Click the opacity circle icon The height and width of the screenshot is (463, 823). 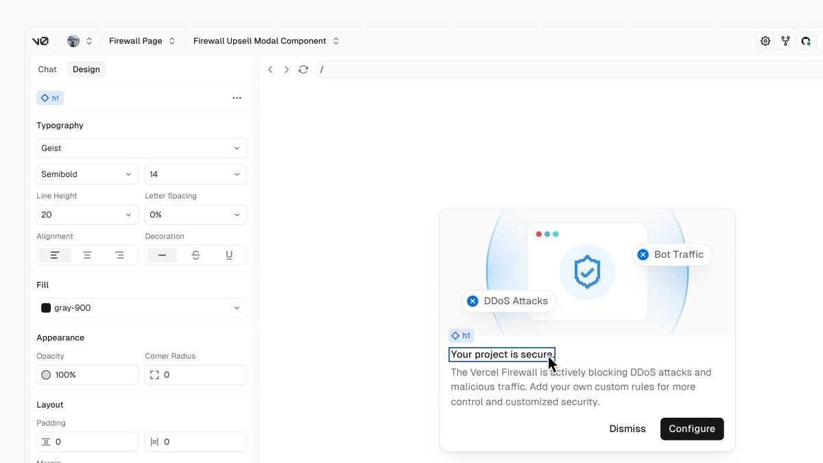click(46, 375)
